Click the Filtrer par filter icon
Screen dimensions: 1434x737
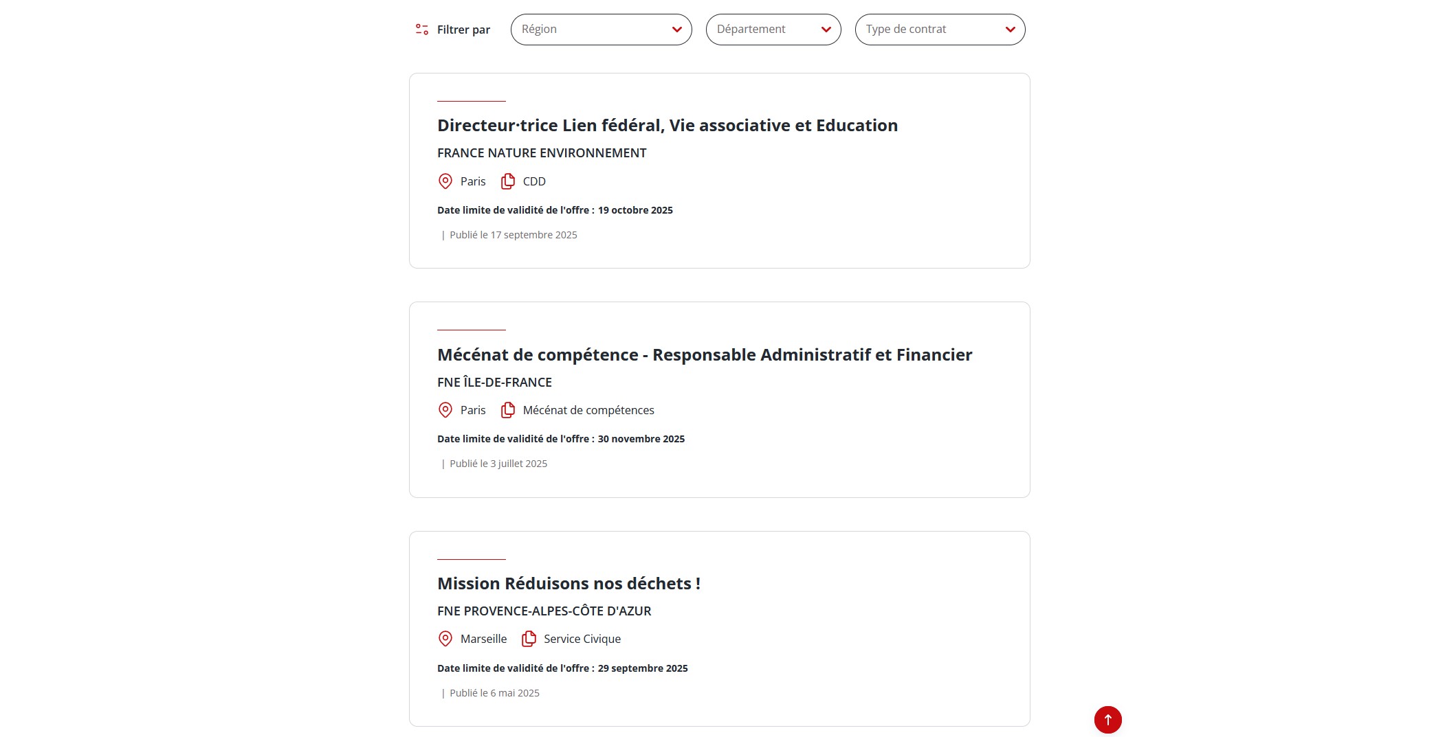pos(421,29)
